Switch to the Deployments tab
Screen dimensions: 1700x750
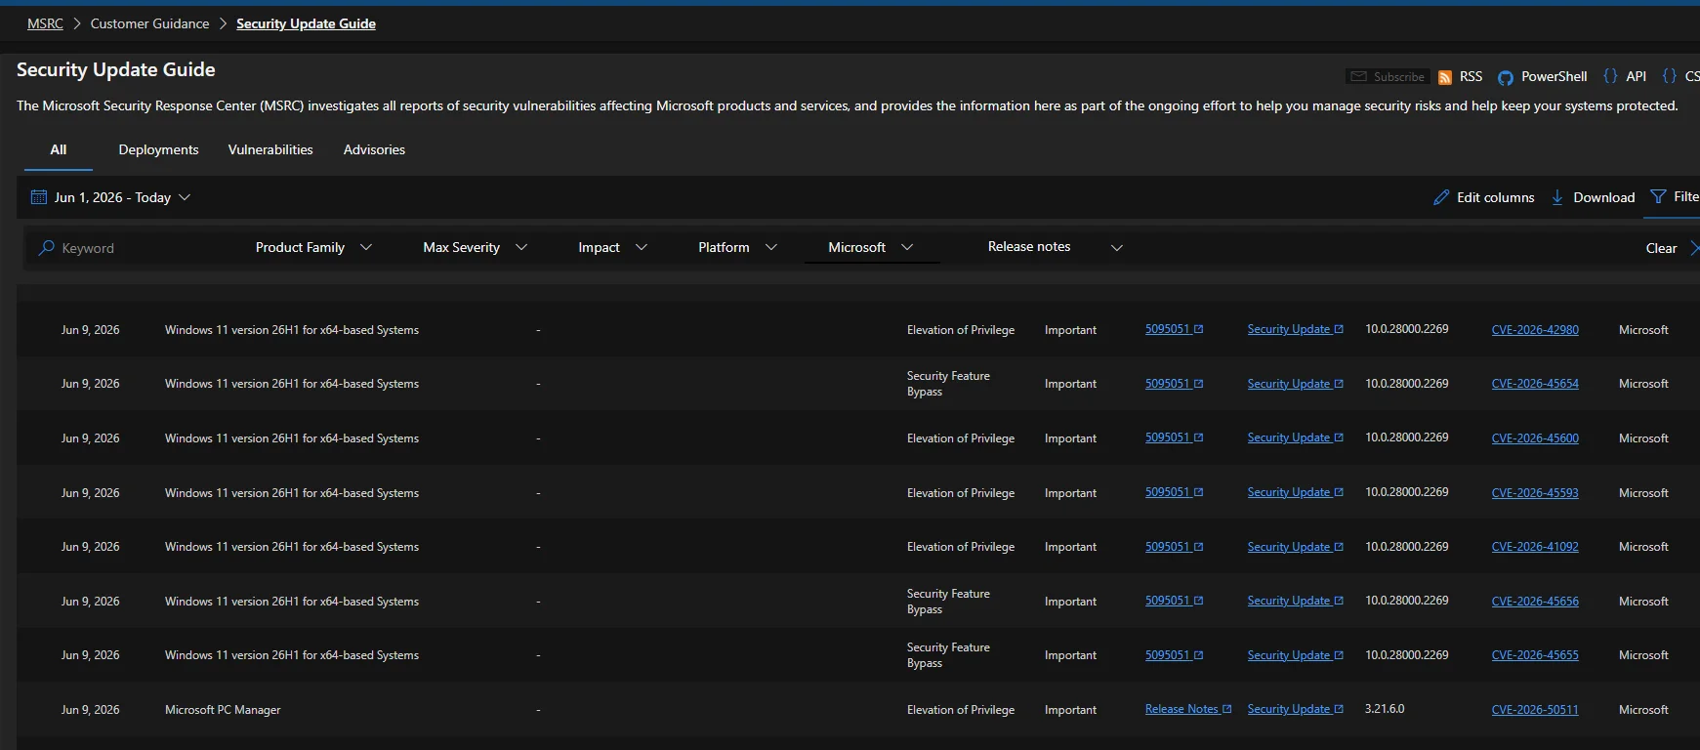click(x=158, y=149)
